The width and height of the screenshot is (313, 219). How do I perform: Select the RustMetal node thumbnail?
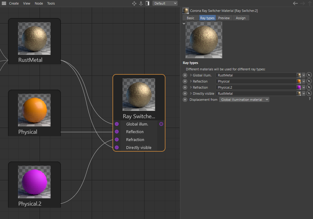coord(34,38)
